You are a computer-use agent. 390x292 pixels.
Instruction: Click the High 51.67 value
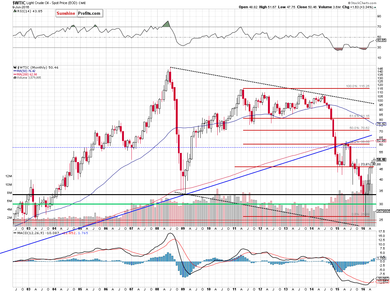[x=272, y=7]
